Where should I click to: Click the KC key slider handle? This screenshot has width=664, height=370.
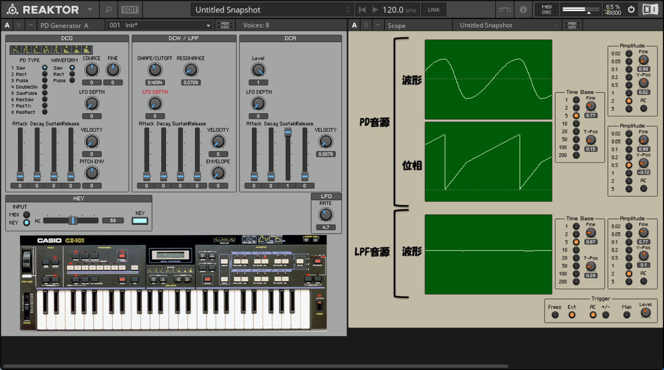[72, 220]
